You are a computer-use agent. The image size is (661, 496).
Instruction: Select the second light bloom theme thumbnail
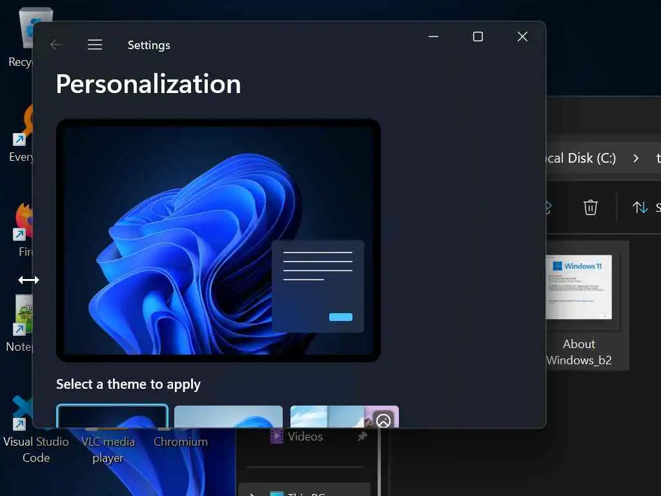coord(229,417)
